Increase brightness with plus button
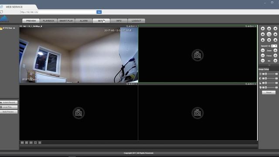Image resolution: width=279 pixels, height=157 pixels. pos(276,74)
